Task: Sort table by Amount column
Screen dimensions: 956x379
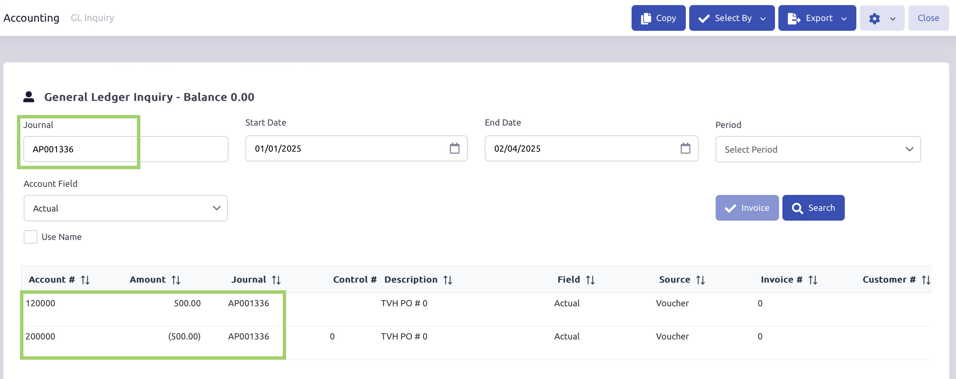Action: 176,280
